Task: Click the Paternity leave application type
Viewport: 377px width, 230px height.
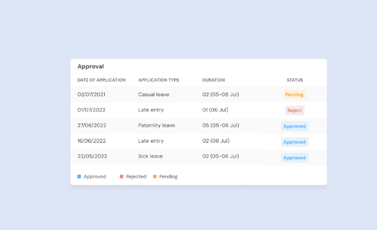Action: point(157,125)
